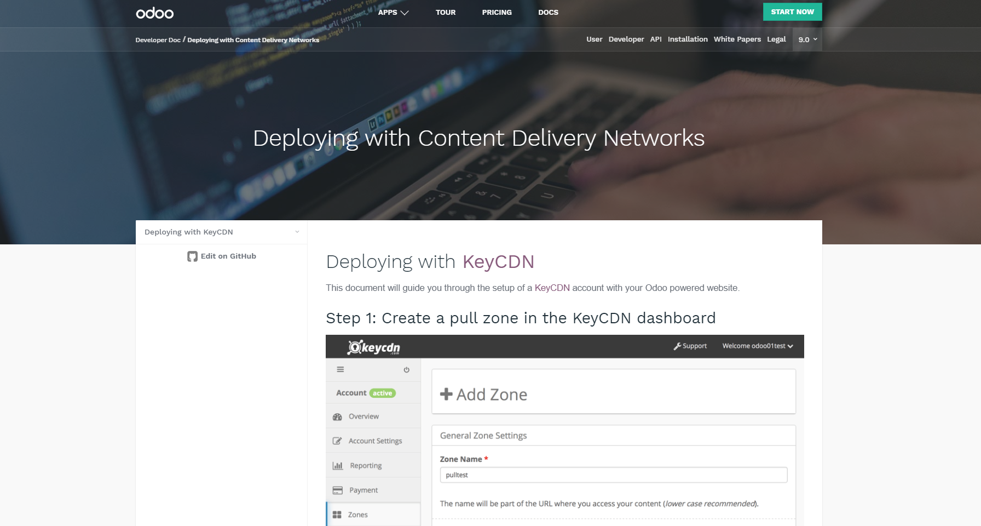Click the hamburger menu icon in KeyCDN sidebar
Screen dimensions: 981x526
coord(341,369)
